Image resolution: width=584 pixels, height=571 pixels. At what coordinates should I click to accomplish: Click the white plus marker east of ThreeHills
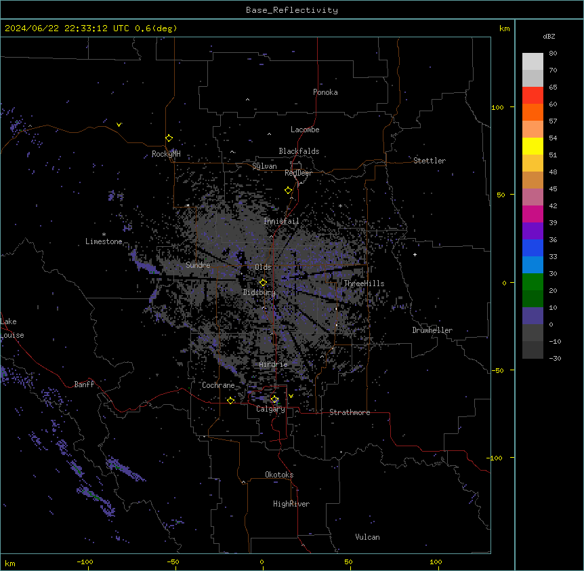pyautogui.click(x=415, y=254)
